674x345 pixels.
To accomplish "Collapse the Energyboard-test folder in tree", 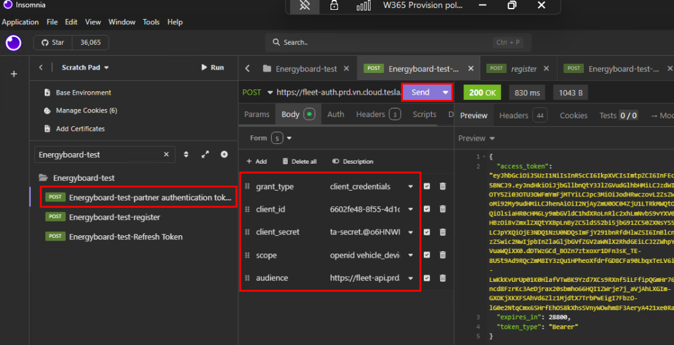I will [78, 178].
